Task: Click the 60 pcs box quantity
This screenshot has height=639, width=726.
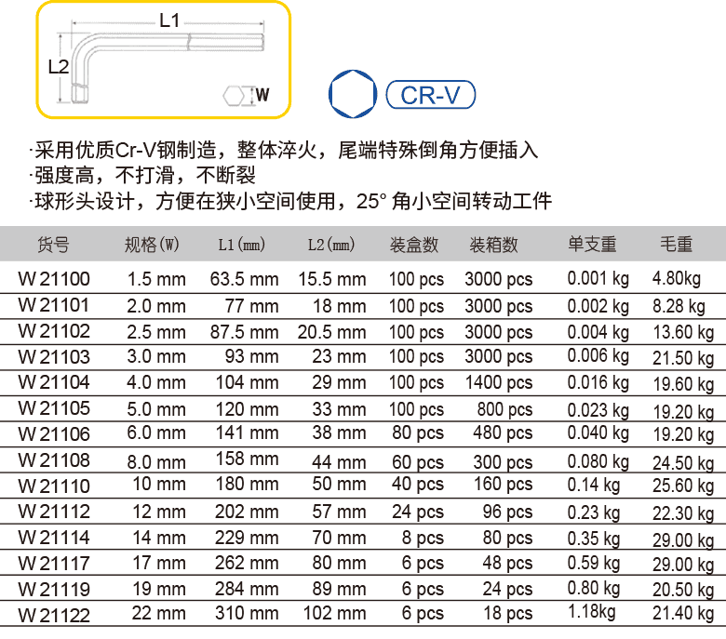Action: 418,462
